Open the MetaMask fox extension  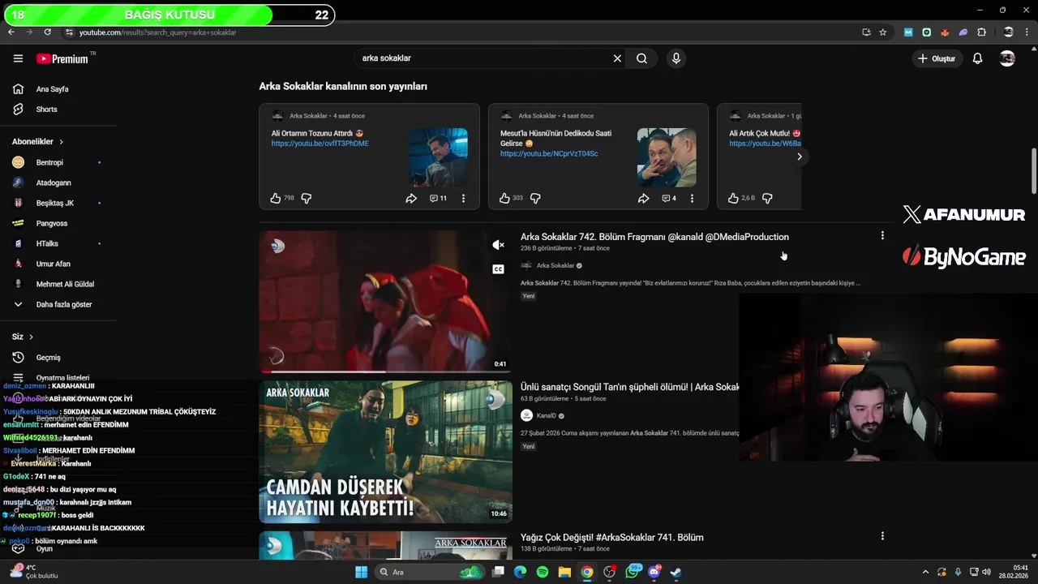[x=945, y=32]
